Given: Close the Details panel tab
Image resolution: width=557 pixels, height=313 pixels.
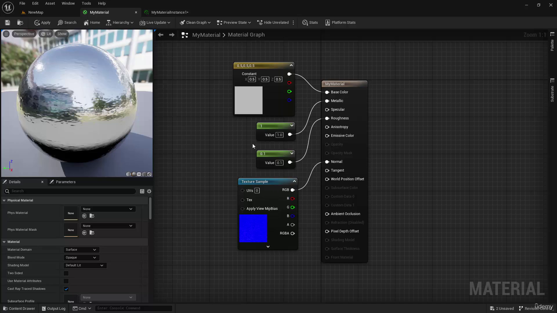Looking at the screenshot, I should 42,182.
